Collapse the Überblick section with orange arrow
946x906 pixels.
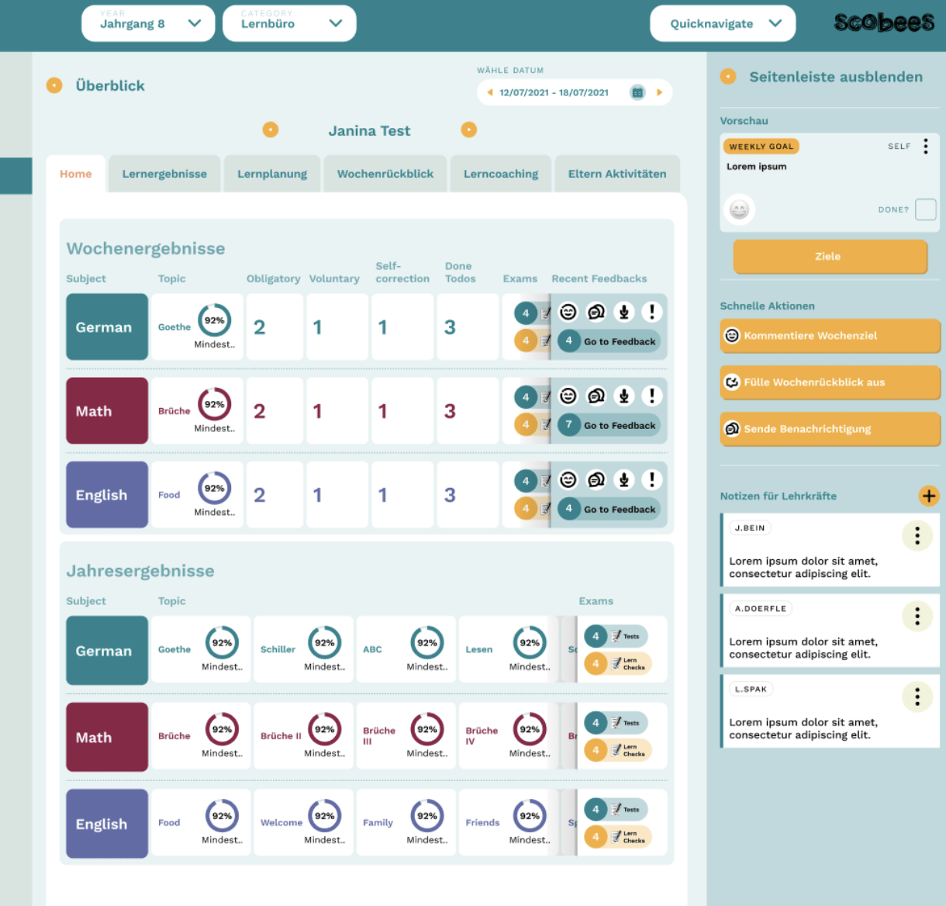[54, 85]
